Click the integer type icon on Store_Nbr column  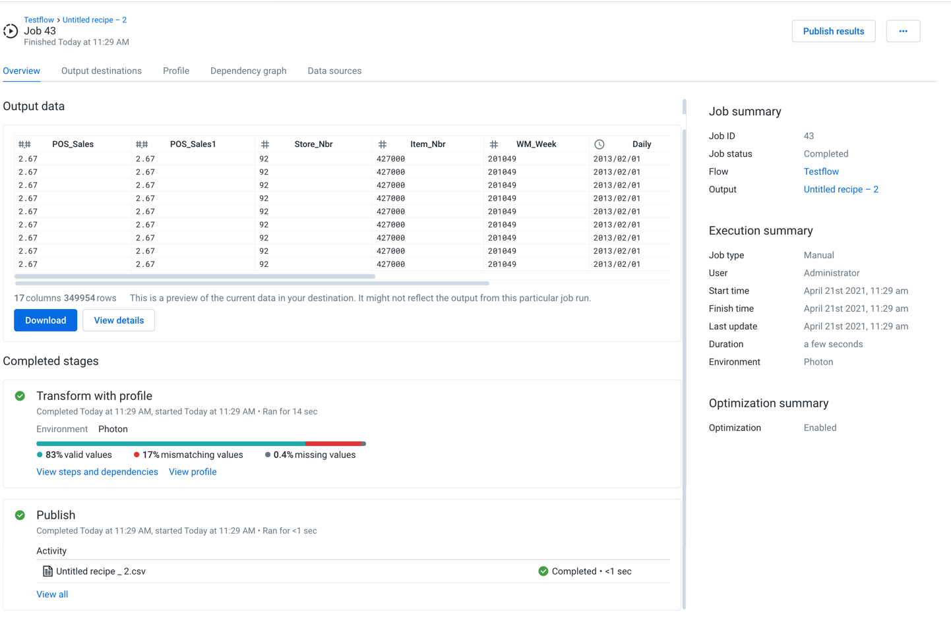pyautogui.click(x=265, y=144)
